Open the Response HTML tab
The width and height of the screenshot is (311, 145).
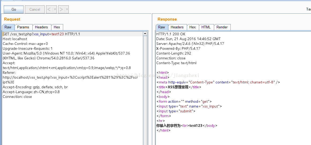(206, 27)
